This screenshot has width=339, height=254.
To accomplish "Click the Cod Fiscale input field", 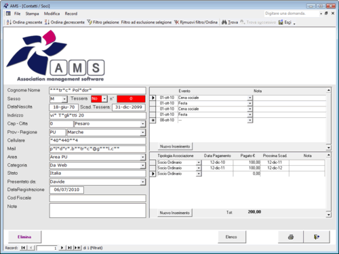I will point(98,198).
